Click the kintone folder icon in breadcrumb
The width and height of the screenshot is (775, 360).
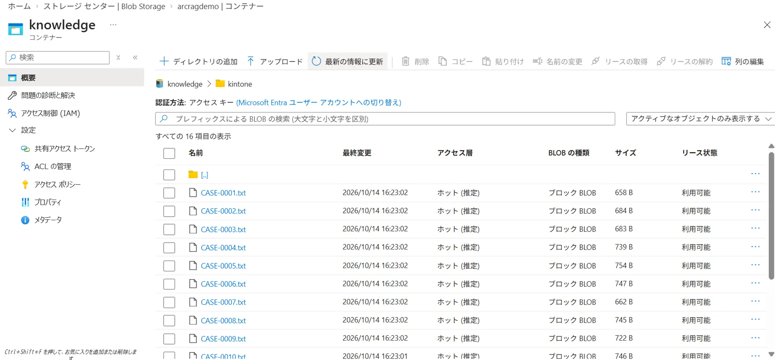coord(220,84)
